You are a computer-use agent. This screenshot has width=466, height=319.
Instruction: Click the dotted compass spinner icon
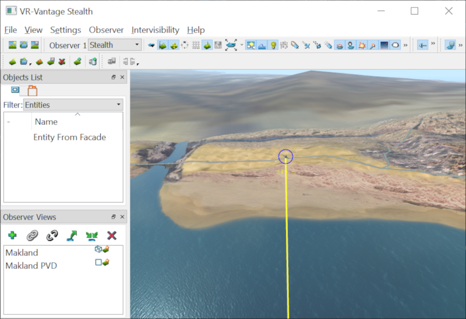185,45
